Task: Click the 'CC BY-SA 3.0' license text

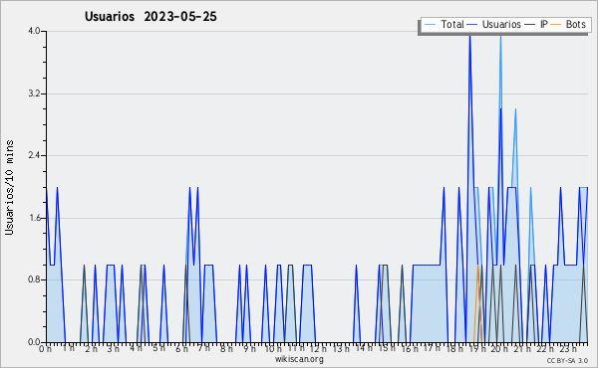Action: 567,360
